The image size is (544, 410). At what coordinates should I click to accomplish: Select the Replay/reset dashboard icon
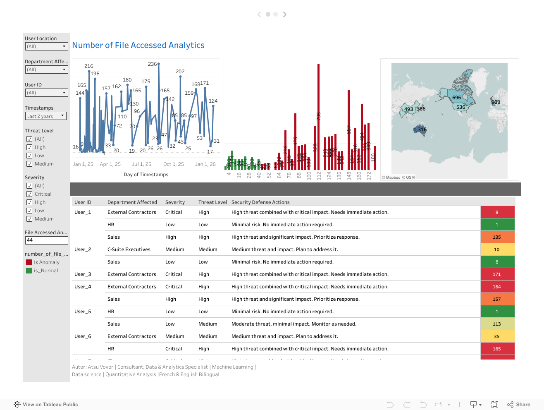click(x=423, y=404)
